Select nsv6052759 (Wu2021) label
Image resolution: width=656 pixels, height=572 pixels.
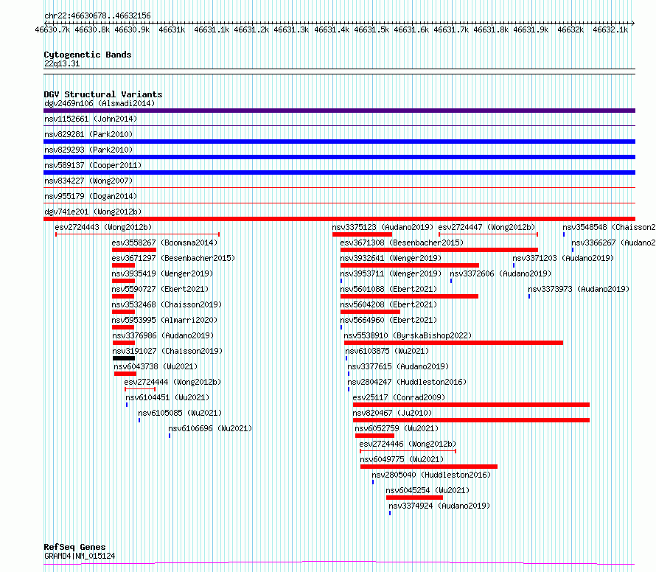click(x=397, y=428)
